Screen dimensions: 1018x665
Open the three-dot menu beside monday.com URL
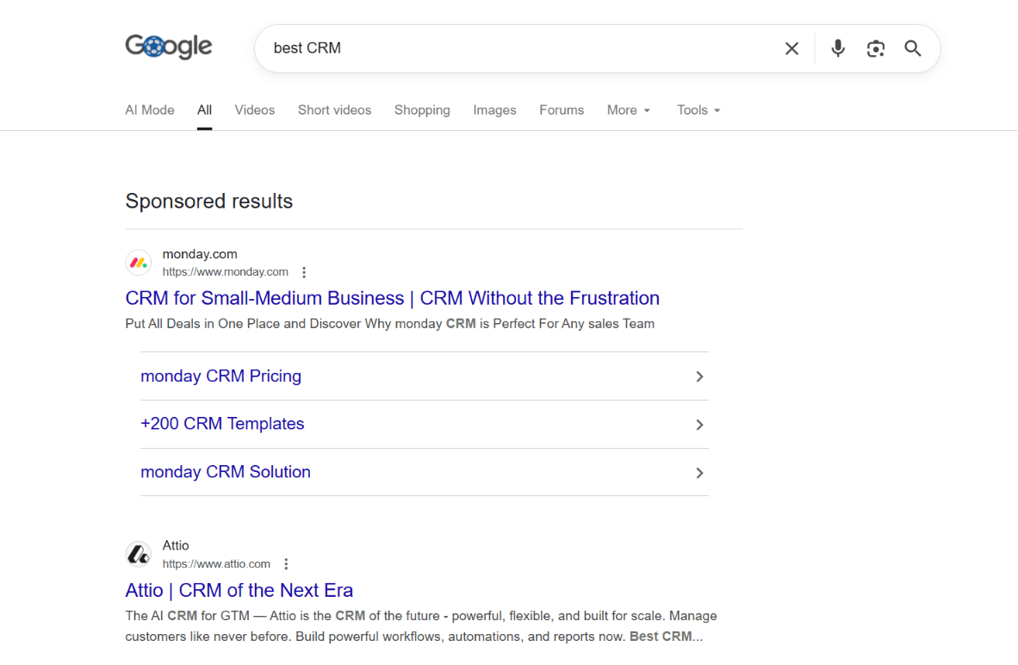pyautogui.click(x=304, y=272)
